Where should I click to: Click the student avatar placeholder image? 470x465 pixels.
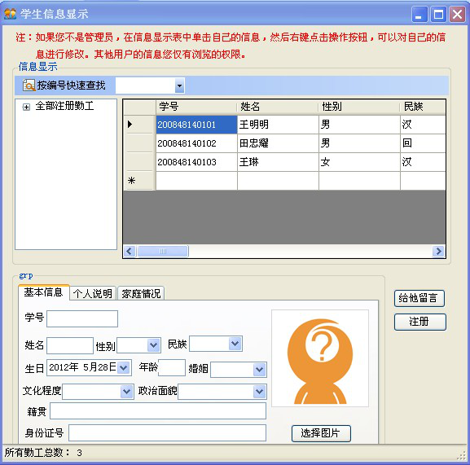[x=320, y=358]
